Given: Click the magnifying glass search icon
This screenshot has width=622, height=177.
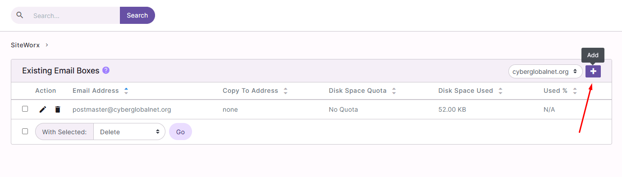Looking at the screenshot, I should pos(19,15).
